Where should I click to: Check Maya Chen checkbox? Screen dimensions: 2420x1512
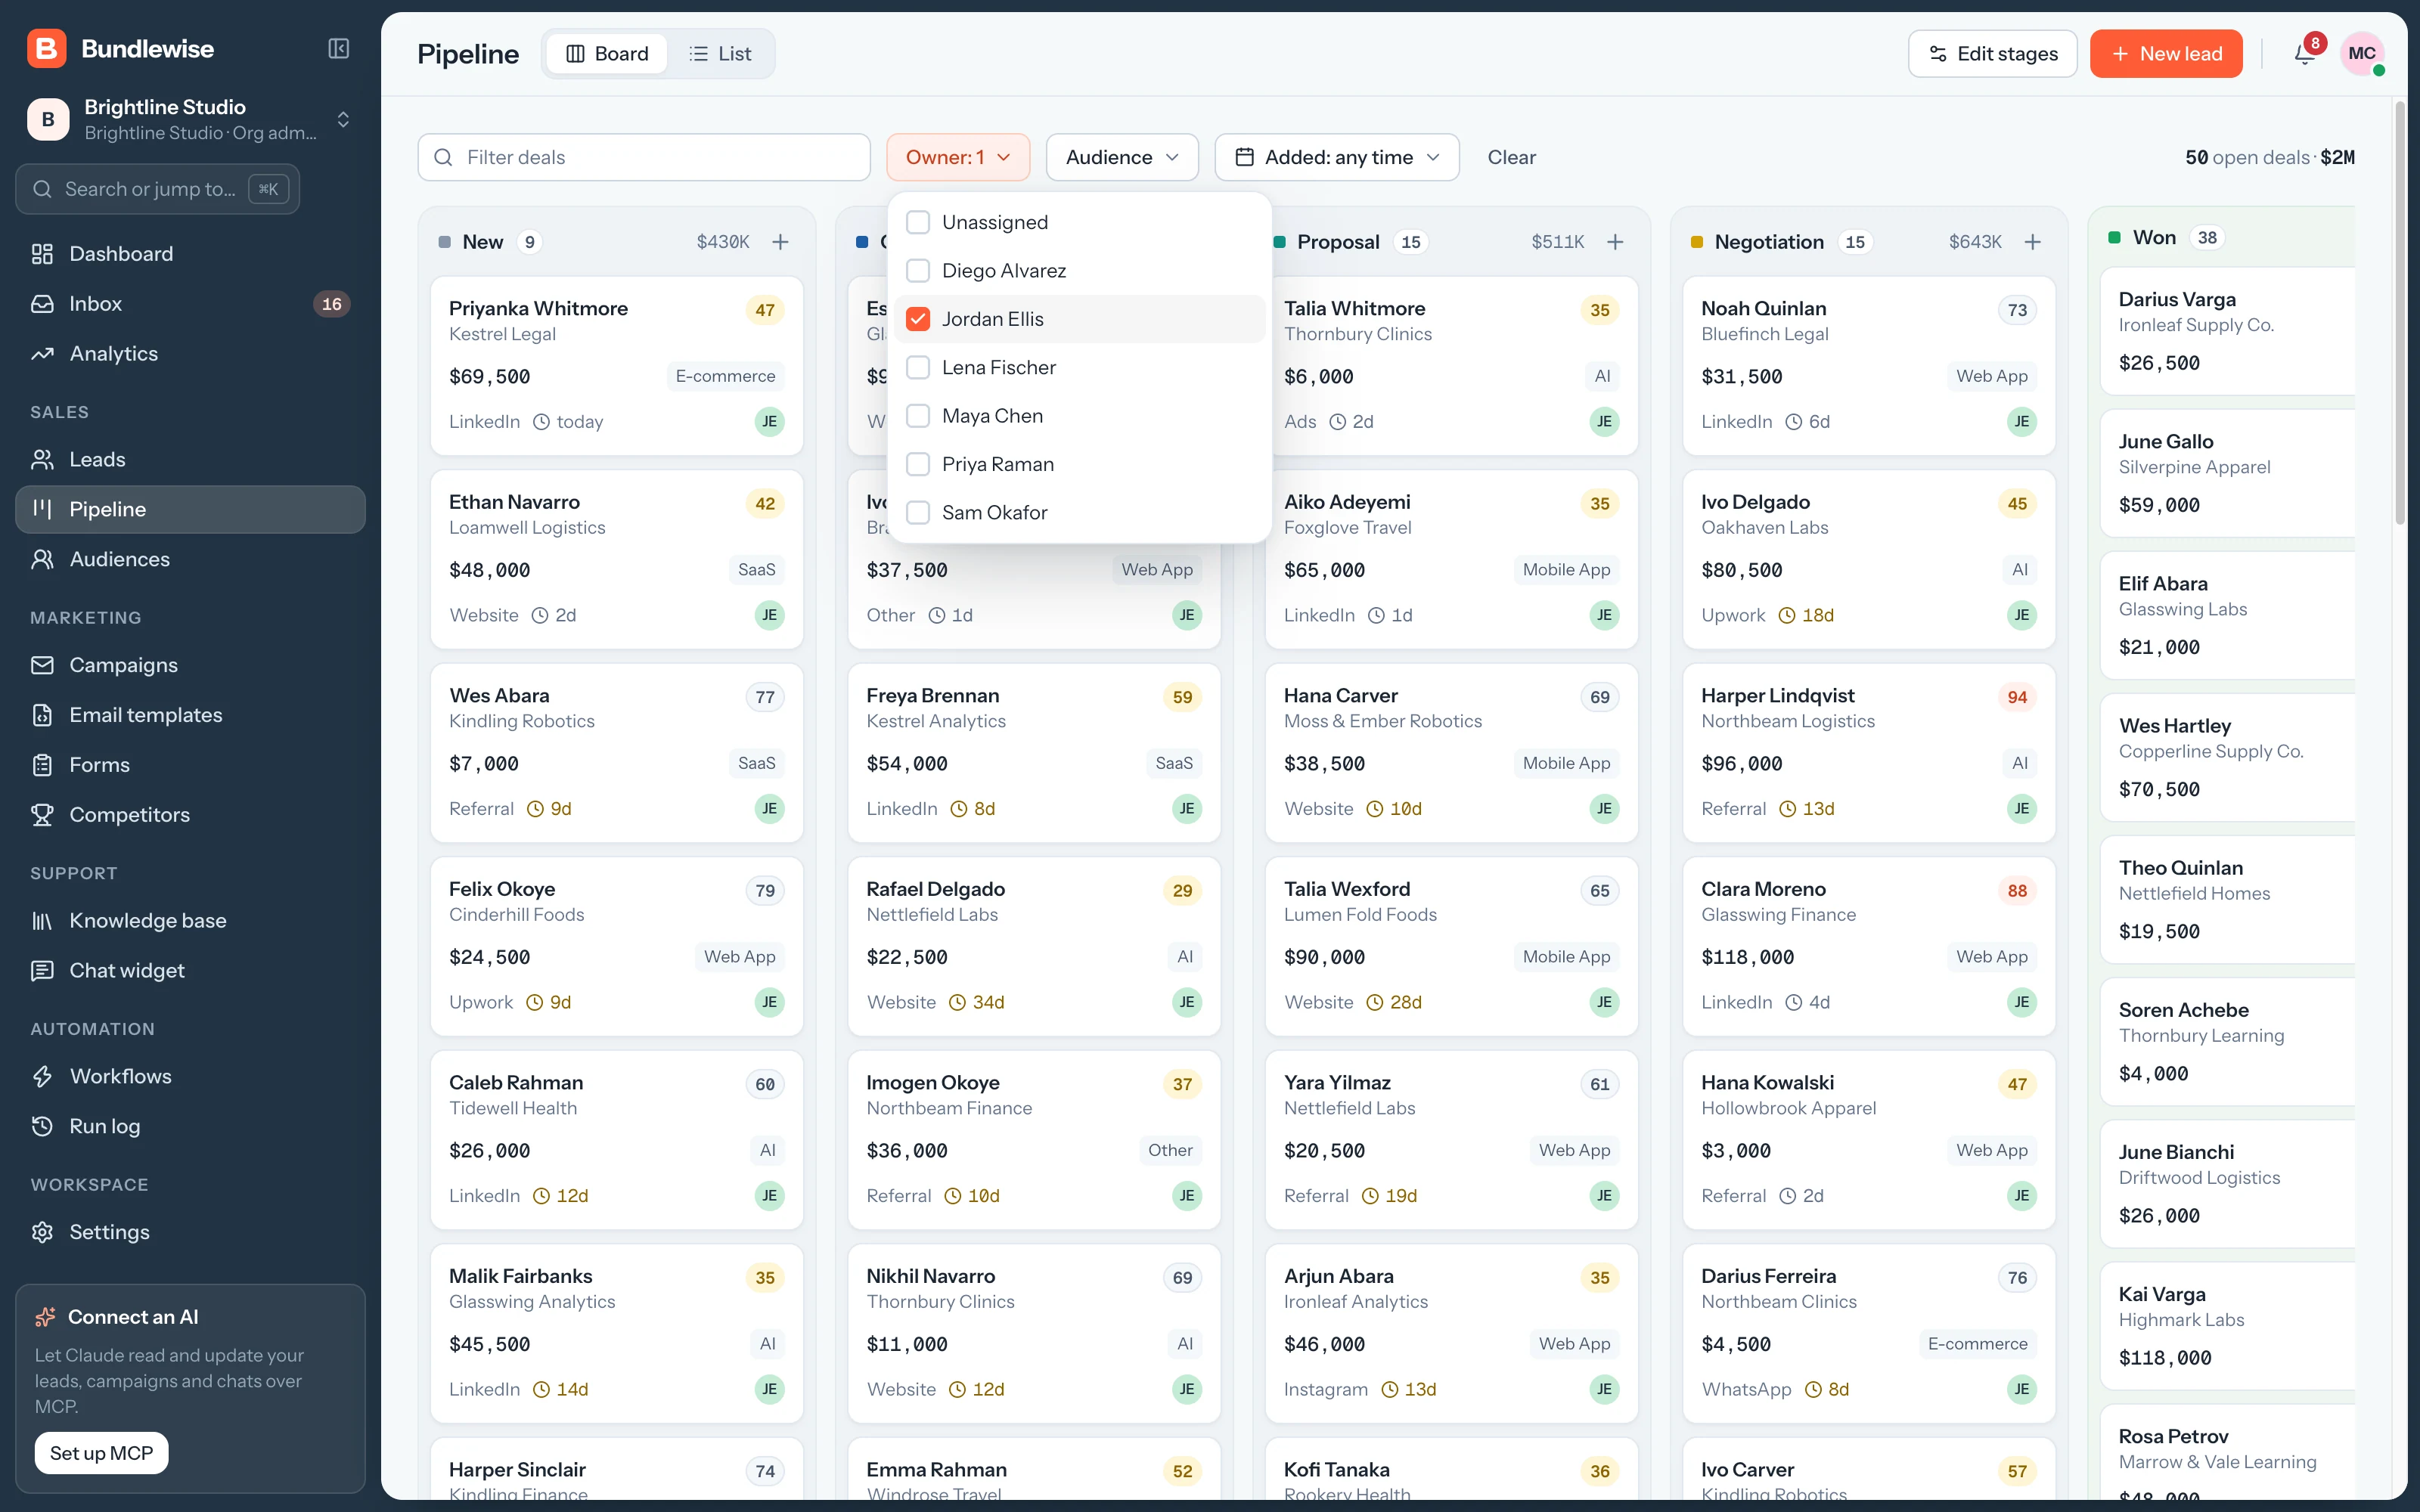click(918, 416)
